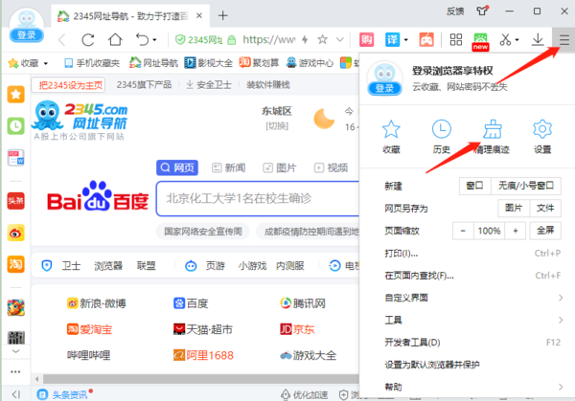Click the 全屏 fullscreen button
The width and height of the screenshot is (575, 401).
(x=543, y=231)
